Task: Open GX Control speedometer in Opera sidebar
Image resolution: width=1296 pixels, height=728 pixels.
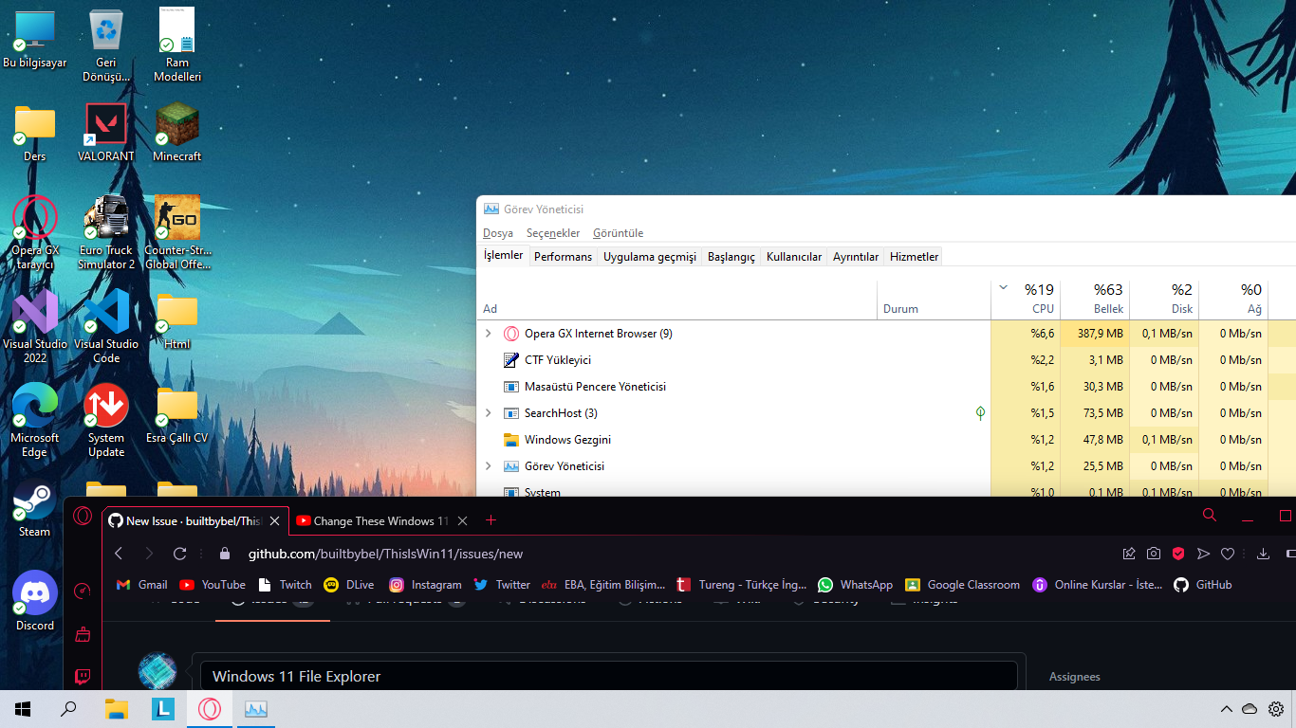Action: coord(83,591)
